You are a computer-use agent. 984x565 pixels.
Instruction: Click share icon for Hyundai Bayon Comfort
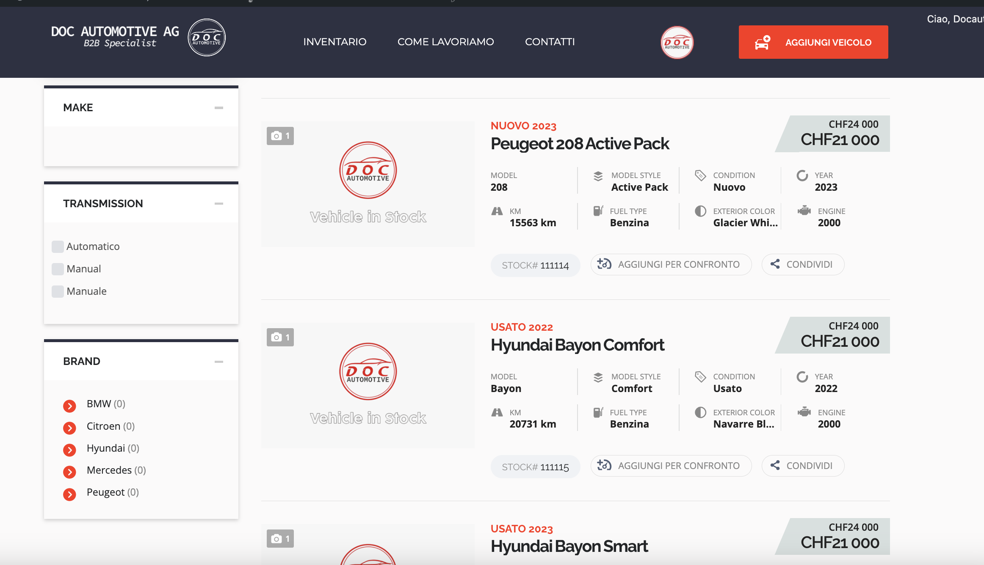pos(775,466)
